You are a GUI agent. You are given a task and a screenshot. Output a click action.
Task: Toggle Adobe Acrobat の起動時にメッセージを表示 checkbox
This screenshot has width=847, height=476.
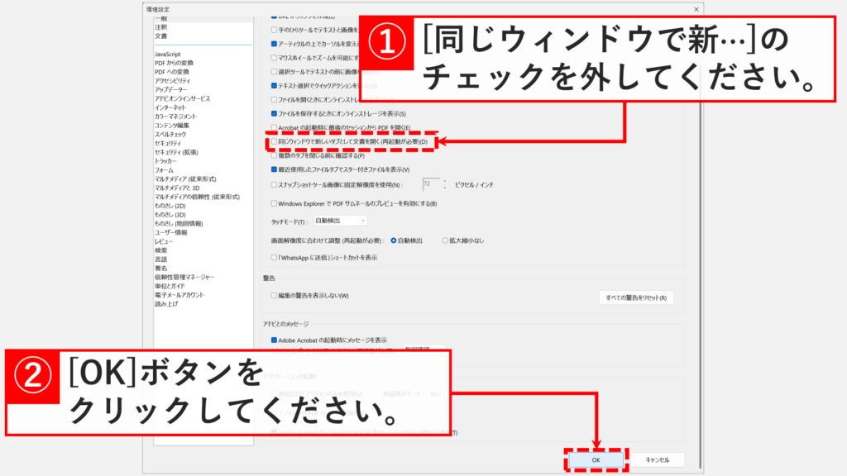tap(274, 340)
